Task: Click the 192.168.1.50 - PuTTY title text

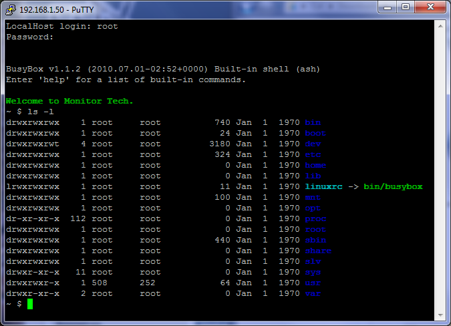Action: point(57,10)
